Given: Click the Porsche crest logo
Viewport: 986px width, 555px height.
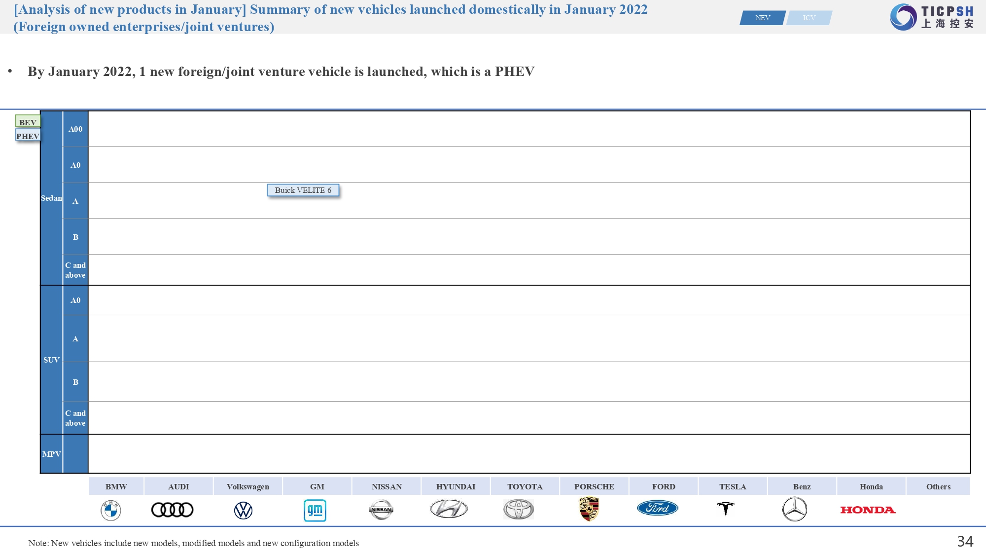Looking at the screenshot, I should point(589,509).
